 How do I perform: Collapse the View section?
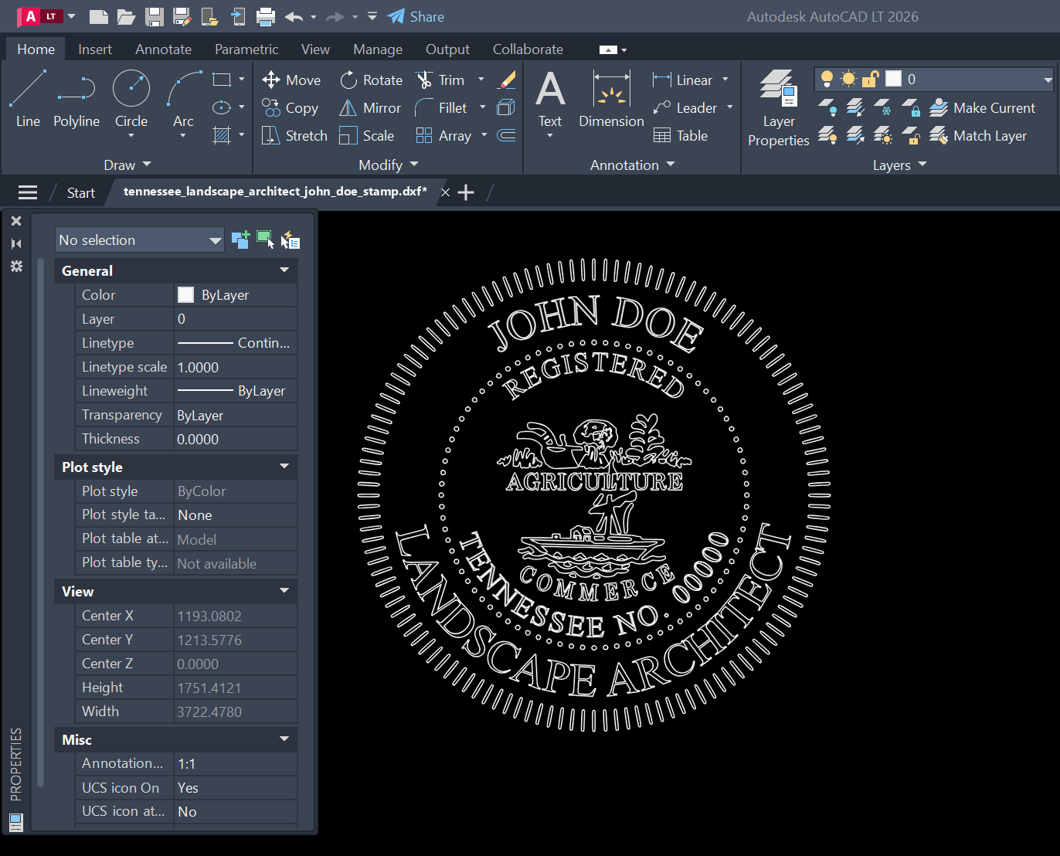tap(284, 591)
